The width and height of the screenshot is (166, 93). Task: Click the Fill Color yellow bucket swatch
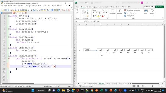point(98,16)
